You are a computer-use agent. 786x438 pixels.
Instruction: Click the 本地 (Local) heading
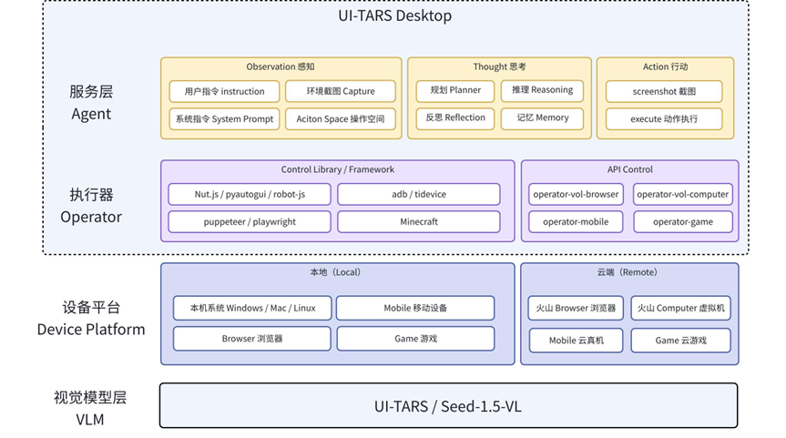tap(335, 272)
